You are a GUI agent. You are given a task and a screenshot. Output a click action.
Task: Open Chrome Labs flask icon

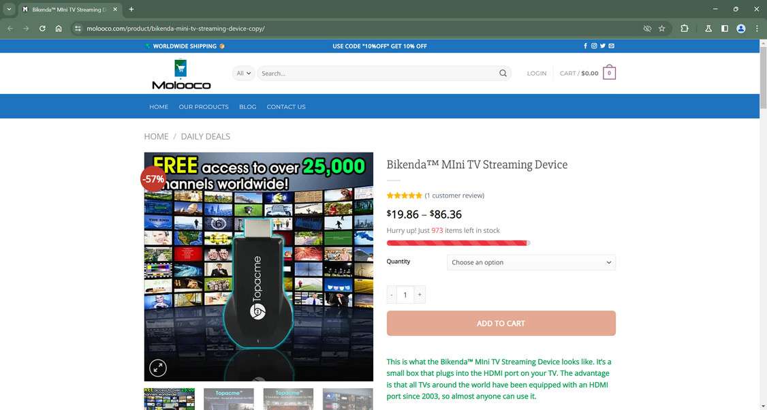pyautogui.click(x=708, y=29)
